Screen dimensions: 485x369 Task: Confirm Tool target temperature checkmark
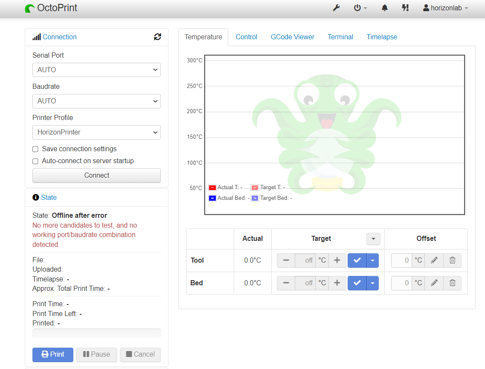click(357, 261)
